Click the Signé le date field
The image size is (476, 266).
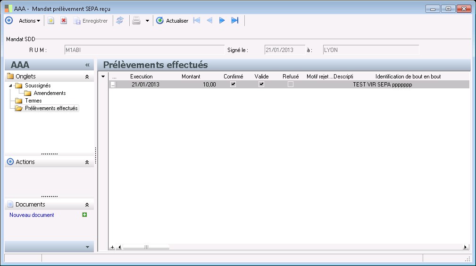click(285, 50)
